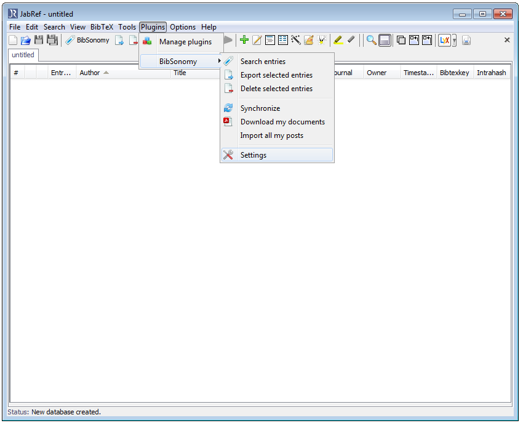Open the File menu
The width and height of the screenshot is (523, 423).
pyautogui.click(x=15, y=27)
